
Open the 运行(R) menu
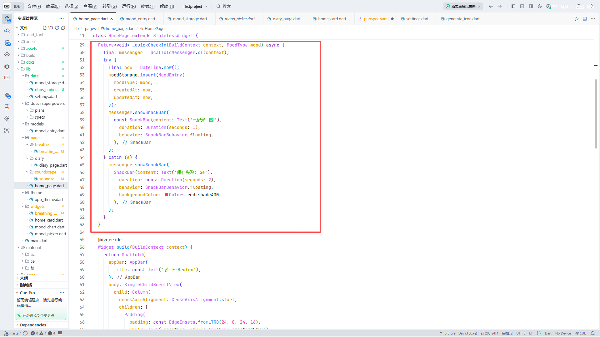[129, 6]
